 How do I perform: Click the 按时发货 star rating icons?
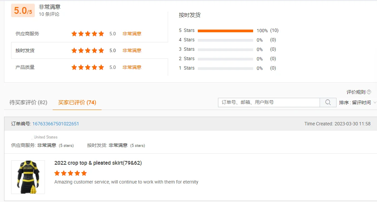(88, 50)
